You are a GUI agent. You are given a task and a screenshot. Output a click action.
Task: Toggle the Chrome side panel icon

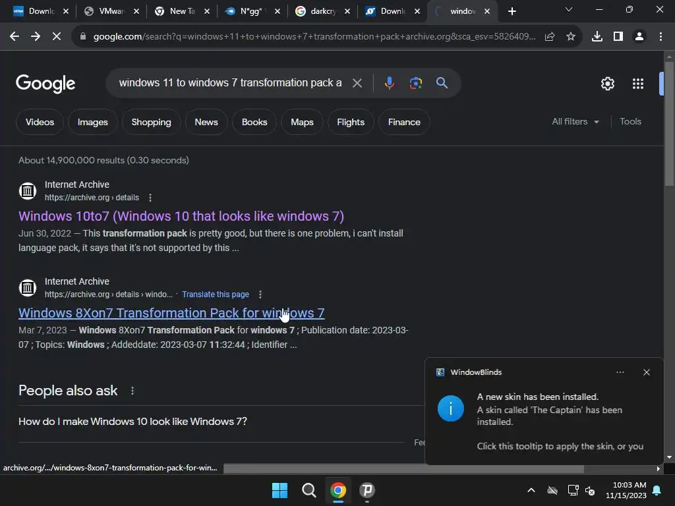coord(618,37)
